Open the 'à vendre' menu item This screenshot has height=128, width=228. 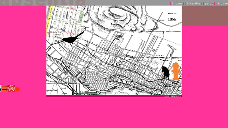point(194,4)
